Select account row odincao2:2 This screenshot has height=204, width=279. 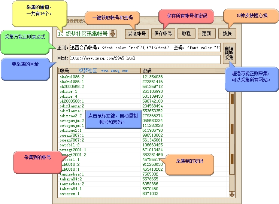pyautogui.click(x=71, y=116)
